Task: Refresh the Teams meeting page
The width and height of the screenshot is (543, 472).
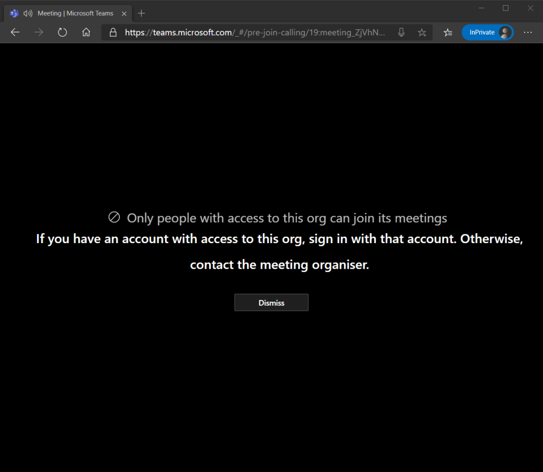Action: pos(63,32)
